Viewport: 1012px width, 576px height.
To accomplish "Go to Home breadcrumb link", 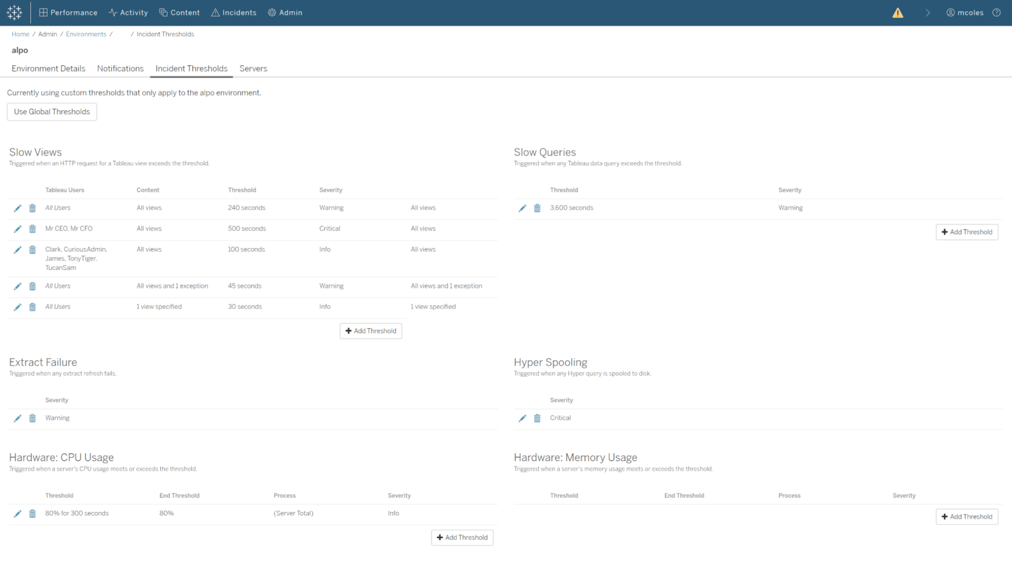I will click(x=20, y=34).
